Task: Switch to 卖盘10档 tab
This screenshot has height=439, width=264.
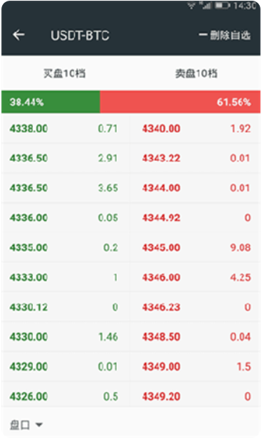Action: [x=196, y=73]
